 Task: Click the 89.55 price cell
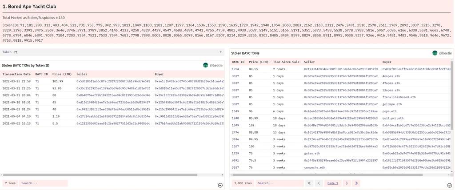tap(253, 69)
